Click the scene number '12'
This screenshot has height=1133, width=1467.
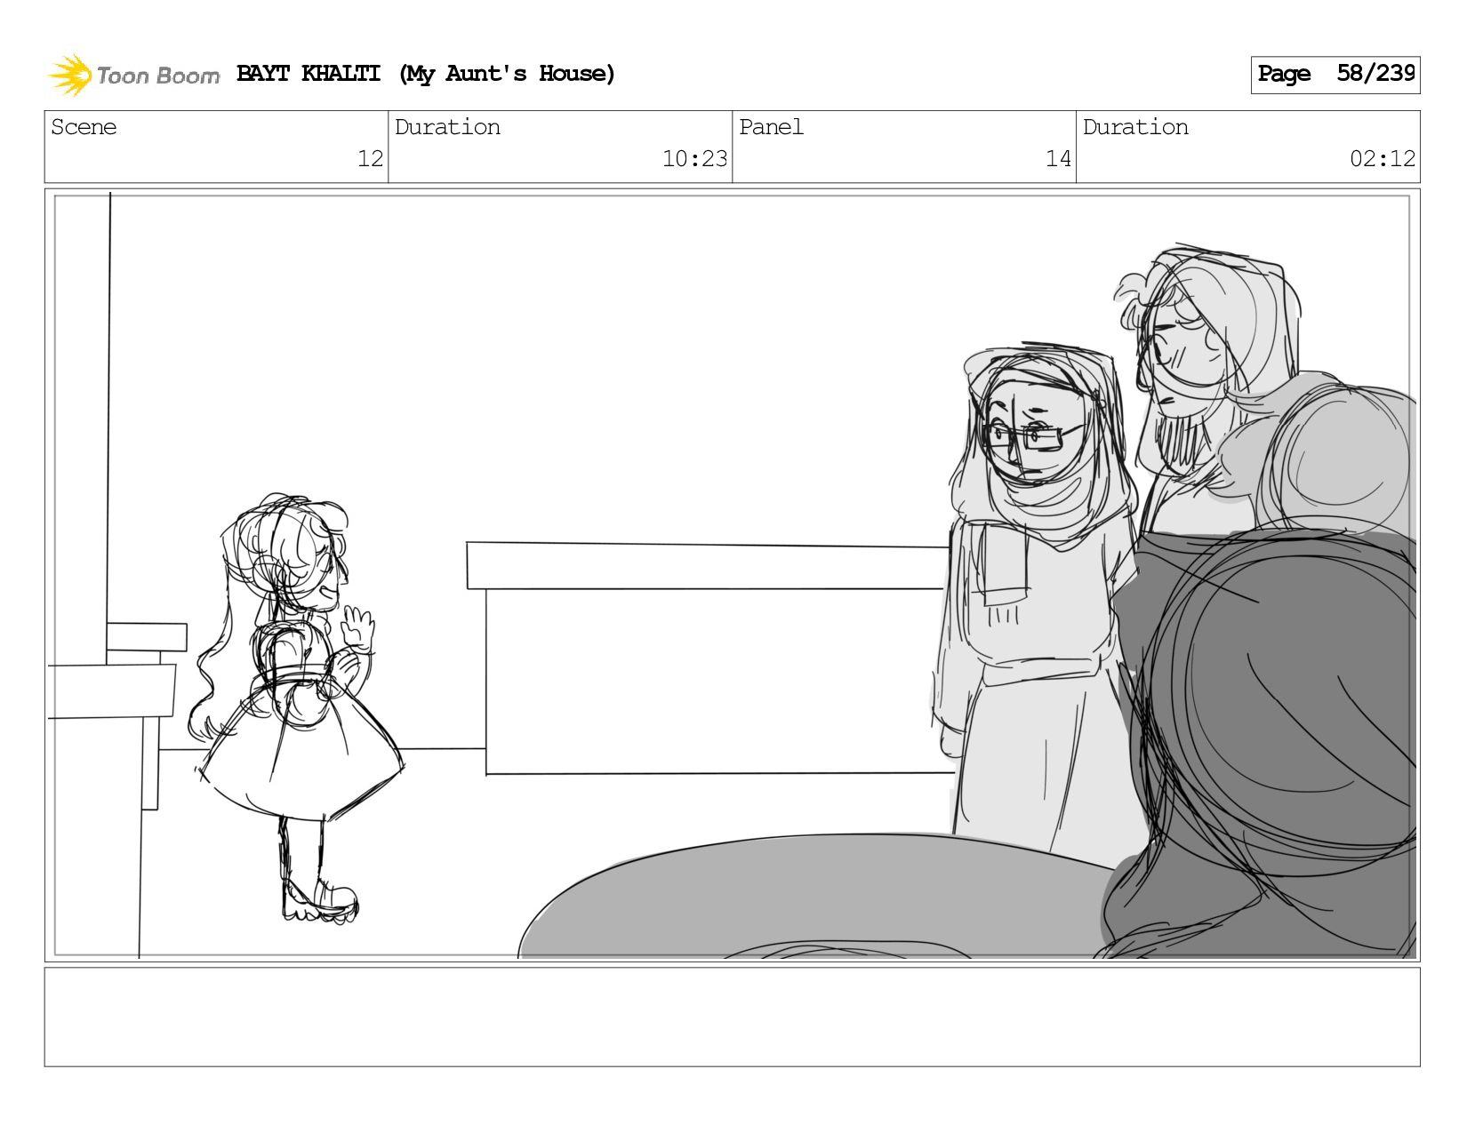370,159
